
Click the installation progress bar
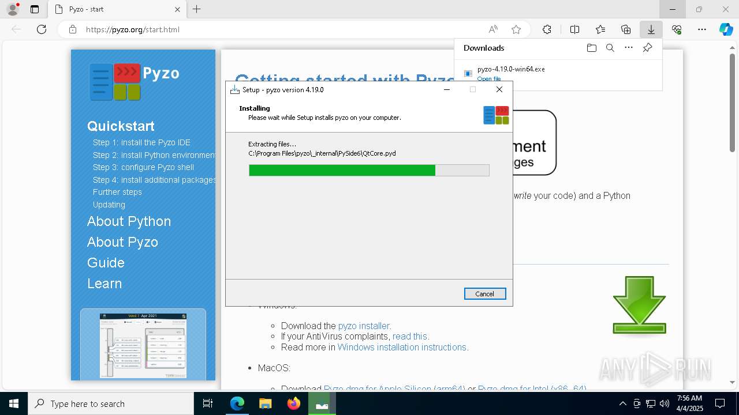tap(369, 170)
